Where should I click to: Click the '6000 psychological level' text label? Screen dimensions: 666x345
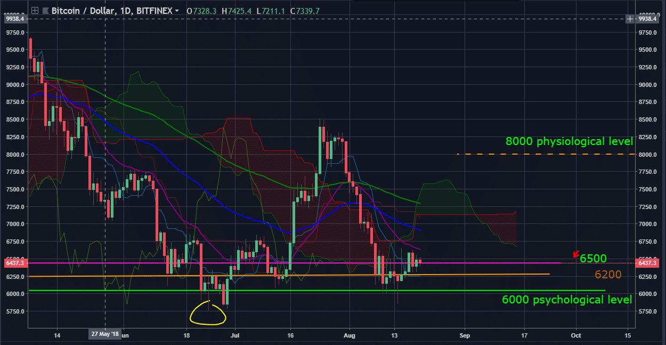coord(567,300)
